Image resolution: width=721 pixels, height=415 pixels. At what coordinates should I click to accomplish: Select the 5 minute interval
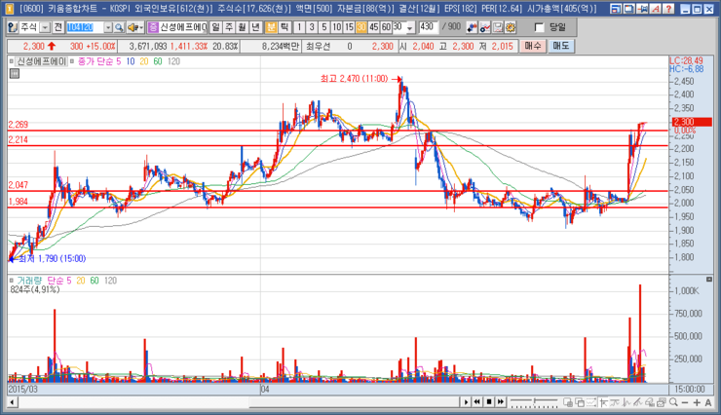tap(324, 27)
